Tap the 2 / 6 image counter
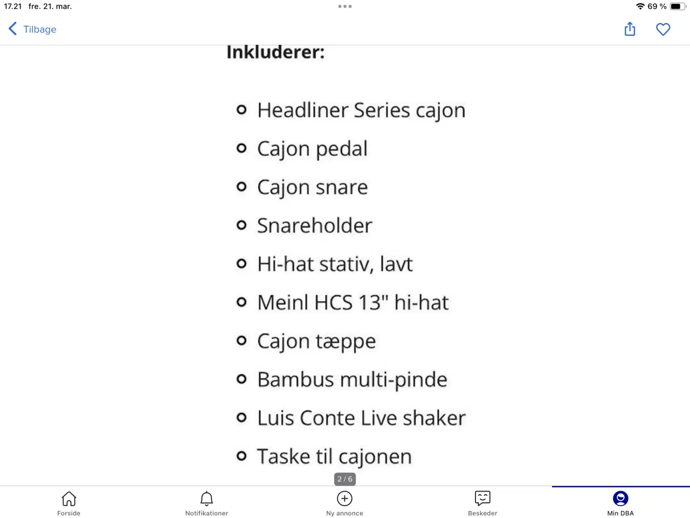The height and width of the screenshot is (518, 690). pos(345,479)
